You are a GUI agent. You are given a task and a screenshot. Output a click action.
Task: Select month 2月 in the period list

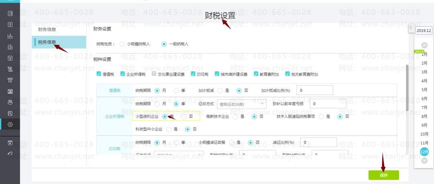pos(424,63)
